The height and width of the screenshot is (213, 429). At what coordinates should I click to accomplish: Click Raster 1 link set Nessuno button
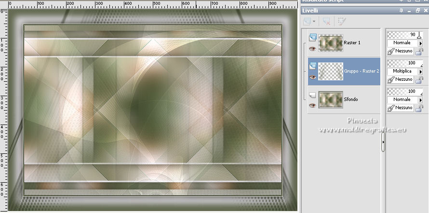(400, 51)
